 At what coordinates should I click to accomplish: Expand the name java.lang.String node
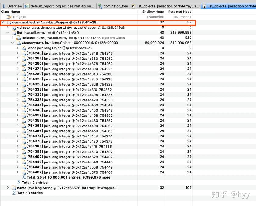coord(8,187)
